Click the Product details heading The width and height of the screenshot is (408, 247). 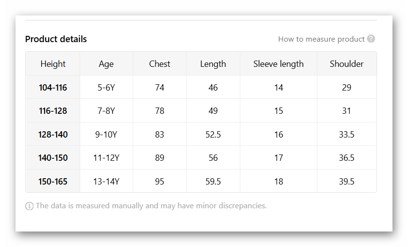(56, 39)
